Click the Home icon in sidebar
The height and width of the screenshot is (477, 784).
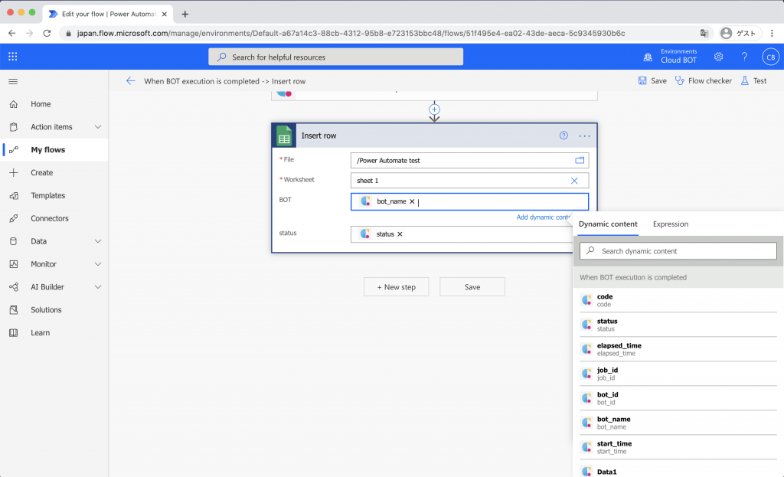click(x=14, y=104)
